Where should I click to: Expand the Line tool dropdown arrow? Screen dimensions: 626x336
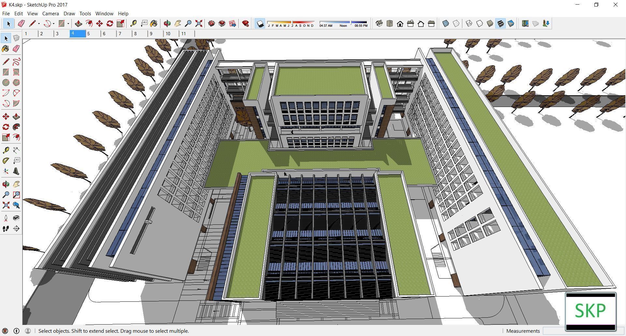point(39,23)
